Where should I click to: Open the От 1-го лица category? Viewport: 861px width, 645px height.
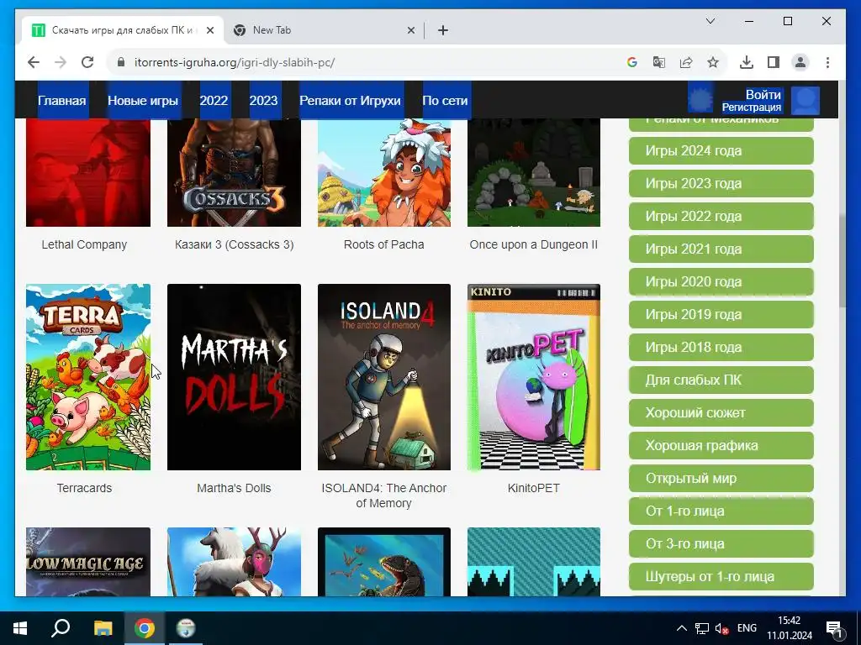tap(721, 511)
